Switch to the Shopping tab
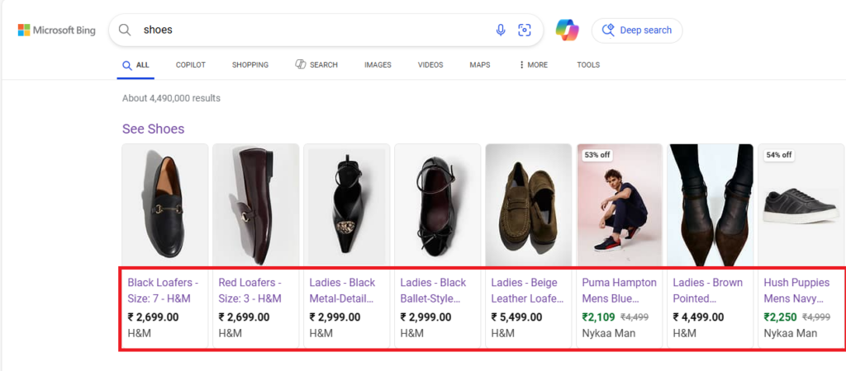The image size is (846, 371). pos(250,65)
